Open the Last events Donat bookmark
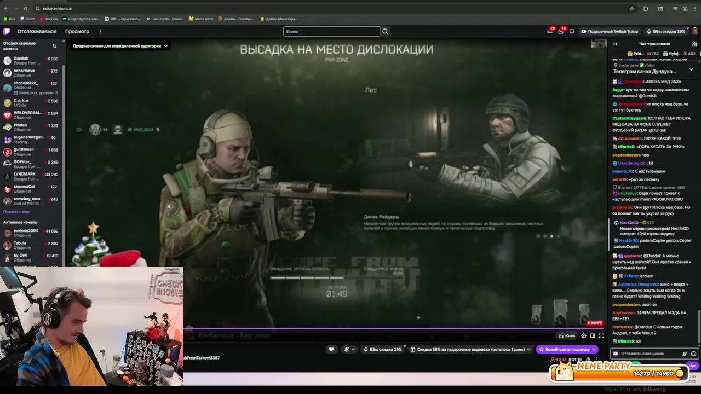This screenshot has height=394, width=701. tap(165, 19)
